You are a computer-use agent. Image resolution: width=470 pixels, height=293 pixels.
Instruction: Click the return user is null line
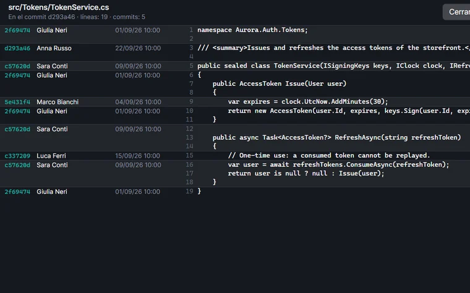click(x=305, y=174)
